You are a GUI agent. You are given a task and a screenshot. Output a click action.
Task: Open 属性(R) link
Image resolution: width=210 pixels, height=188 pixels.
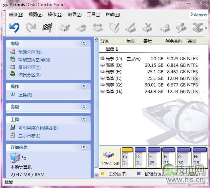click(x=25, y=95)
